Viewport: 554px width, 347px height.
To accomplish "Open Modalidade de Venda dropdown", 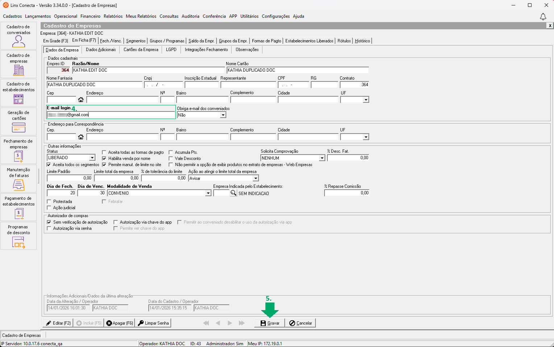I will click(x=208, y=193).
